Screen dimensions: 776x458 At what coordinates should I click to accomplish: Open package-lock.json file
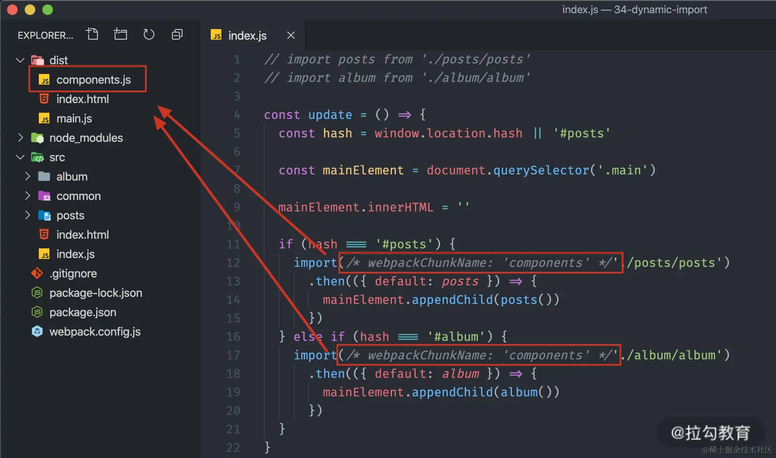point(96,293)
